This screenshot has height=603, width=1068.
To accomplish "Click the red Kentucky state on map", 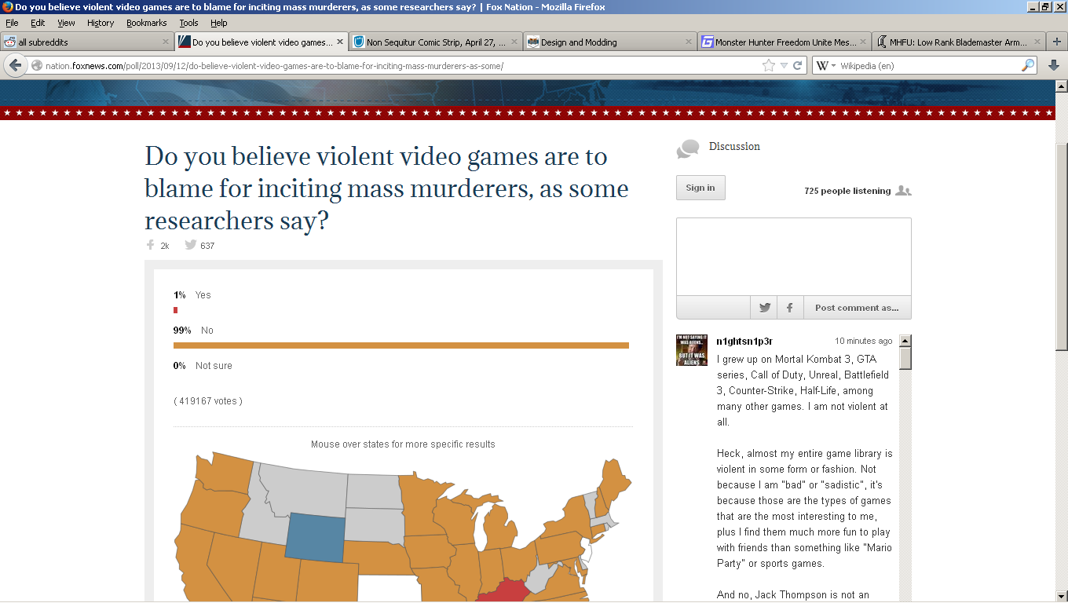I will pyautogui.click(x=507, y=590).
